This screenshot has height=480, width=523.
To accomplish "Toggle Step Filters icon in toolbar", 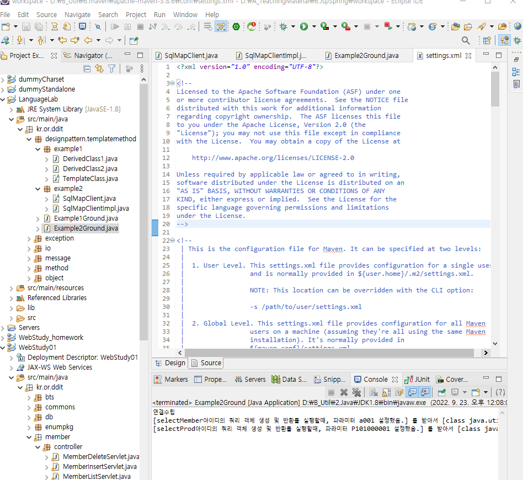I will tap(221, 26).
